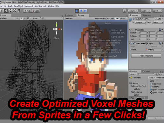This screenshot has width=164, height=123.
Task: Click the Position X field
Action: coord(143,33)
